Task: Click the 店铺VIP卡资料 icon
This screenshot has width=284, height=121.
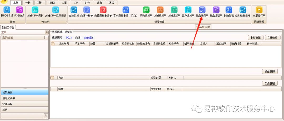Action: 35,12
